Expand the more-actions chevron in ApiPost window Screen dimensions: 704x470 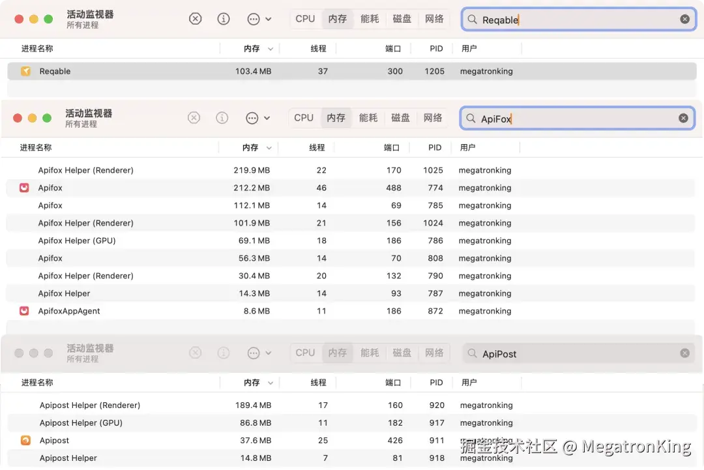click(x=269, y=353)
